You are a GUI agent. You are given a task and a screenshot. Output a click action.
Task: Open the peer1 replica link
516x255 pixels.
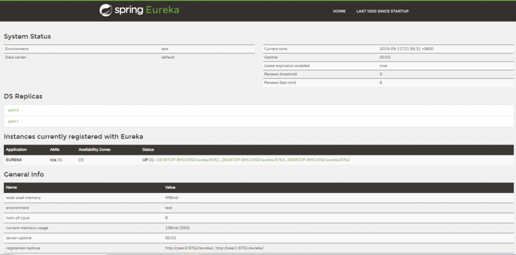[x=13, y=121]
